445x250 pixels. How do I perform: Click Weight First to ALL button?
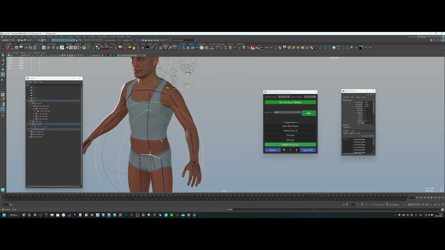click(290, 145)
